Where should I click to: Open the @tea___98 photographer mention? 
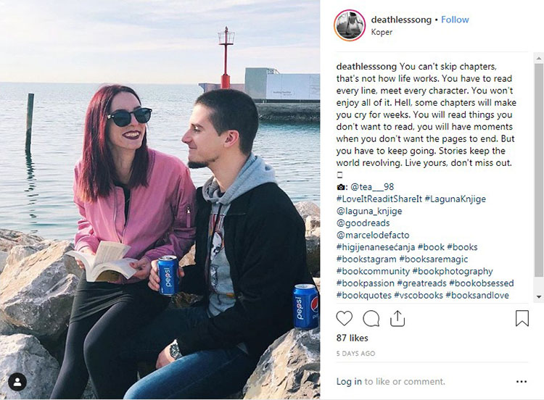coord(372,187)
